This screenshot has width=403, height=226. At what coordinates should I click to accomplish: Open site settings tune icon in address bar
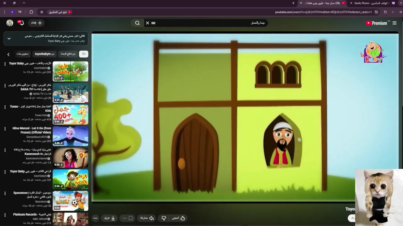point(376,12)
